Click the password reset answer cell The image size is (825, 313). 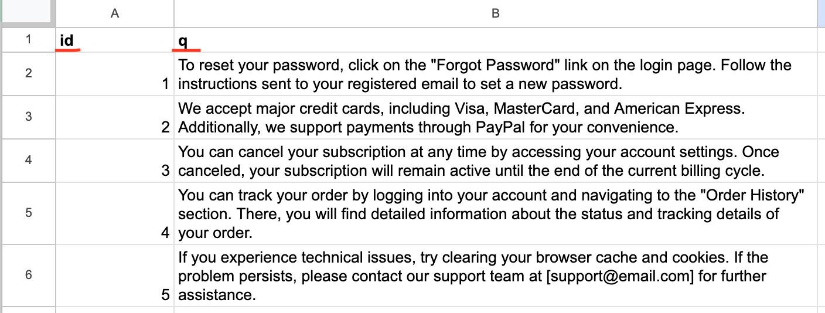[495, 74]
